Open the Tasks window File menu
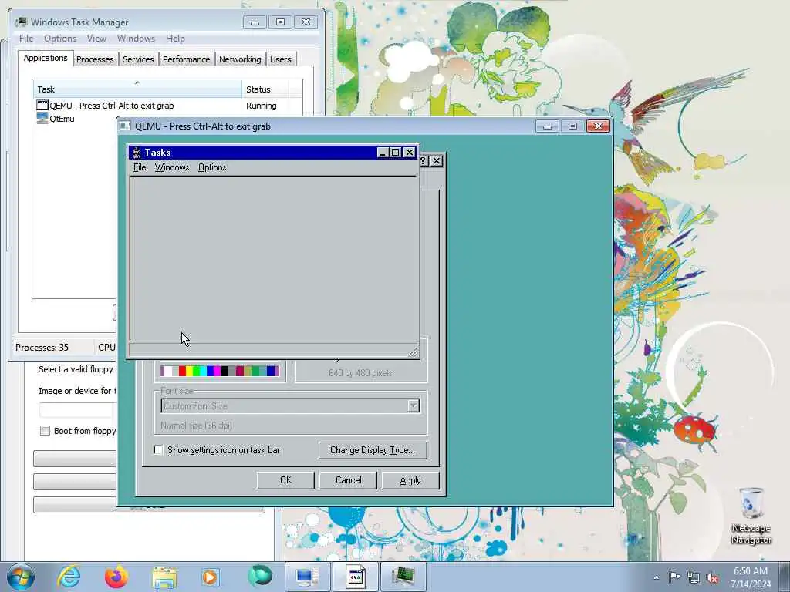This screenshot has width=790, height=592. pyautogui.click(x=140, y=167)
